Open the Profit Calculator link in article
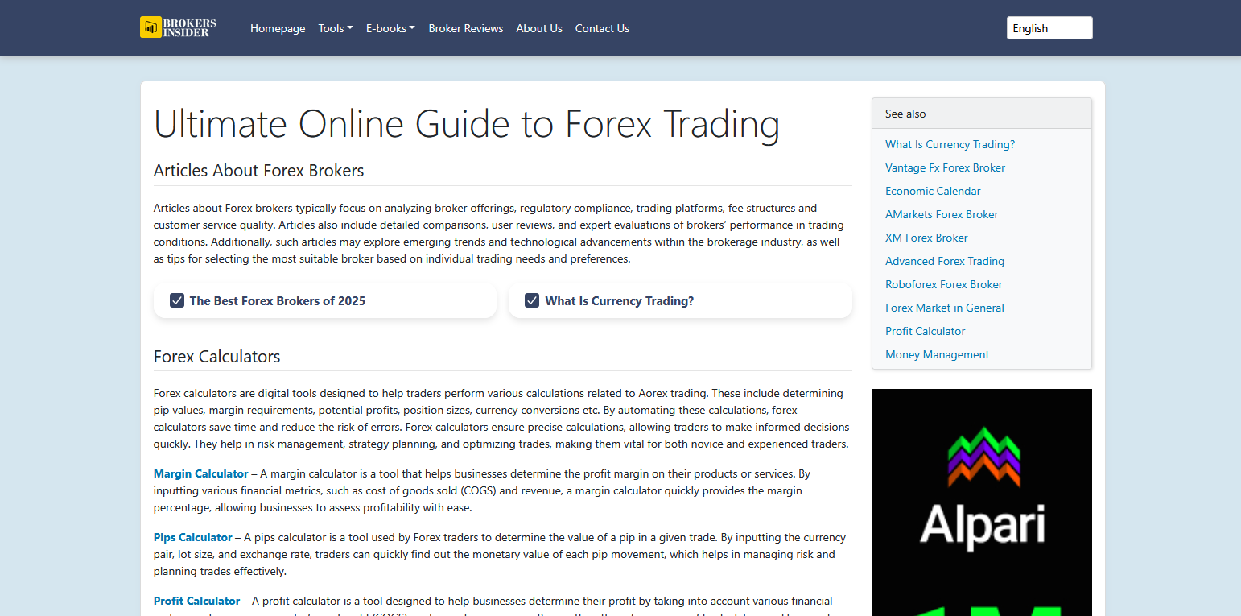 point(197,601)
